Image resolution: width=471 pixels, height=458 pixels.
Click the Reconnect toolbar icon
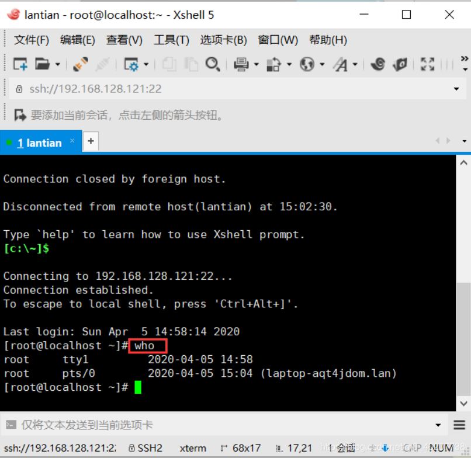[x=81, y=64]
